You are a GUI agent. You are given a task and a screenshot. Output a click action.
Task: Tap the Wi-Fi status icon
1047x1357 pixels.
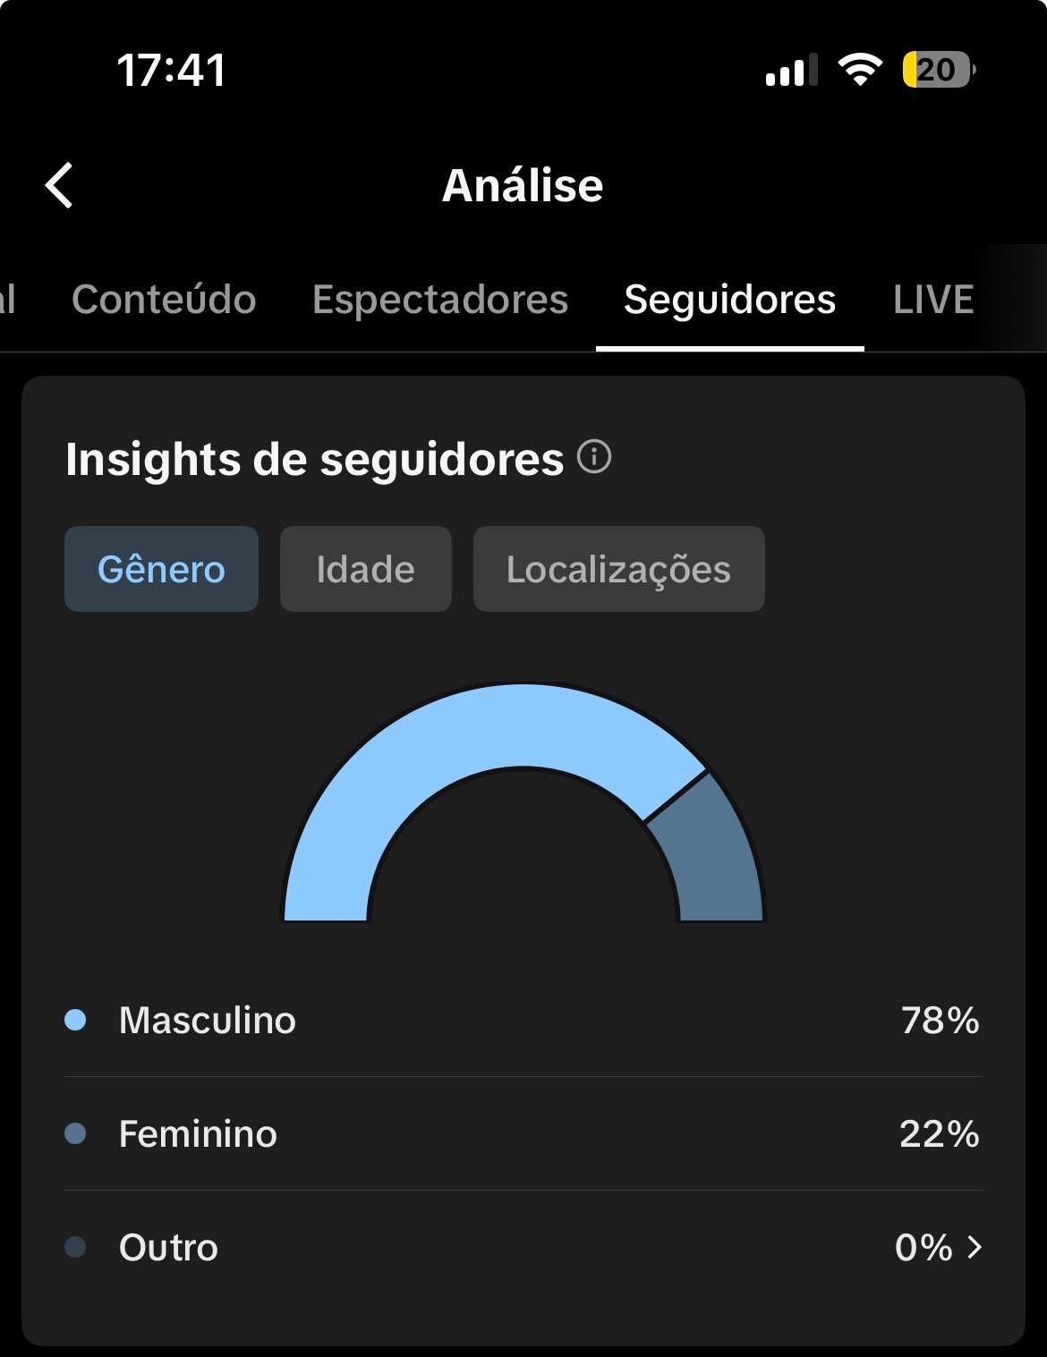[860, 70]
